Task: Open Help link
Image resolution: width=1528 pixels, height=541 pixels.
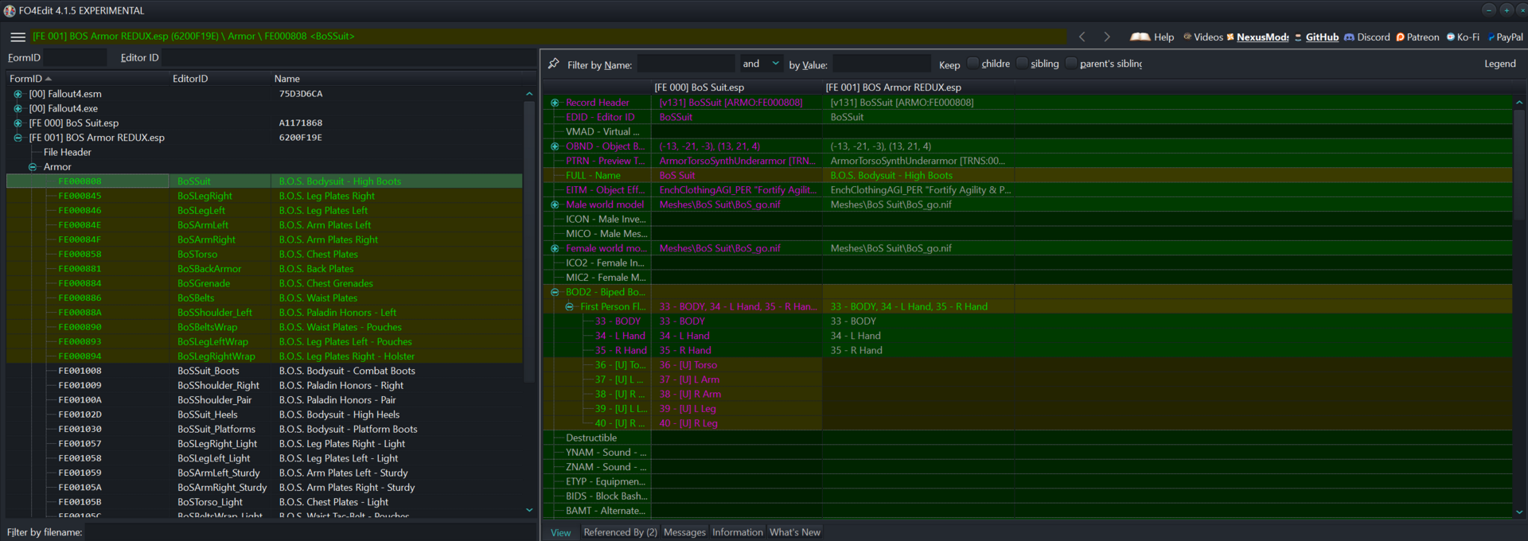Action: [x=1164, y=37]
